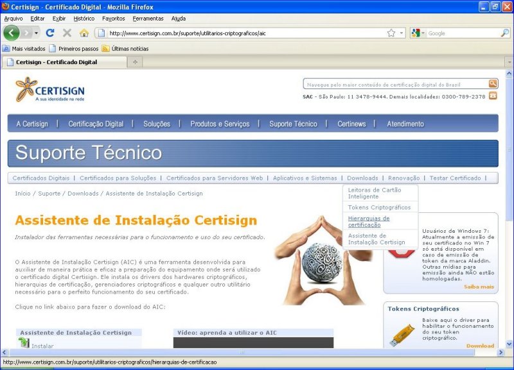The height and width of the screenshot is (370, 514).
Task: Click Suporte breadcrumb link
Action: pyautogui.click(x=49, y=194)
